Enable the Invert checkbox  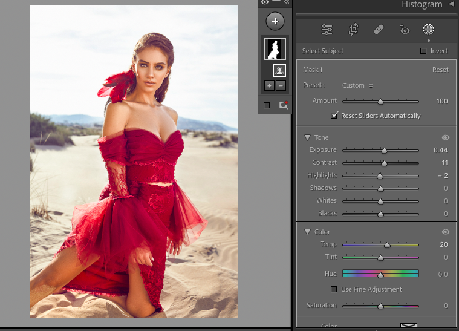(x=423, y=51)
